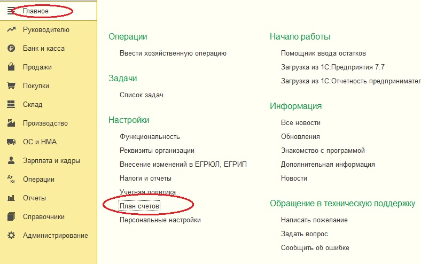The width and height of the screenshot is (421, 264).
Task: Launch Помощник ввода остатков
Action: [x=323, y=53]
